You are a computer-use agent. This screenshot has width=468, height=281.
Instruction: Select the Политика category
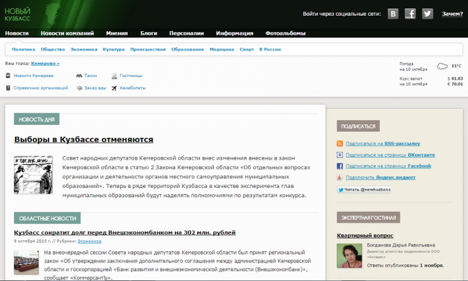coord(23,50)
